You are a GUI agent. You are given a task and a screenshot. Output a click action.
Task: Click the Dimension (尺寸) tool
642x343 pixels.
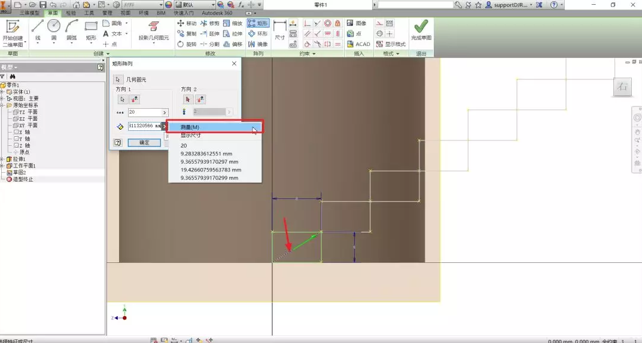click(x=279, y=30)
